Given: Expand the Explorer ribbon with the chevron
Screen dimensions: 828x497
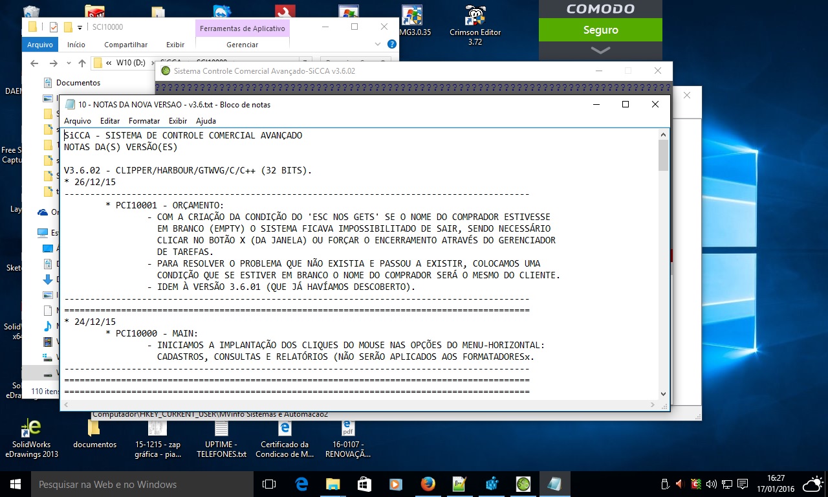Looking at the screenshot, I should point(379,45).
